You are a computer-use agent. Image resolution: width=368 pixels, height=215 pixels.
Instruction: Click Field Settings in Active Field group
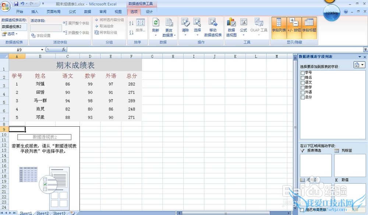coord(41,35)
